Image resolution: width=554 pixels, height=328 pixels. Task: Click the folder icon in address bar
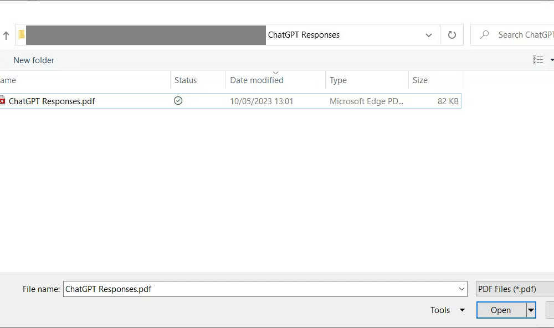pyautogui.click(x=22, y=34)
